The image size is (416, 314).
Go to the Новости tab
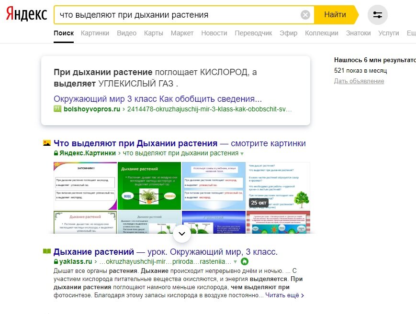(214, 33)
